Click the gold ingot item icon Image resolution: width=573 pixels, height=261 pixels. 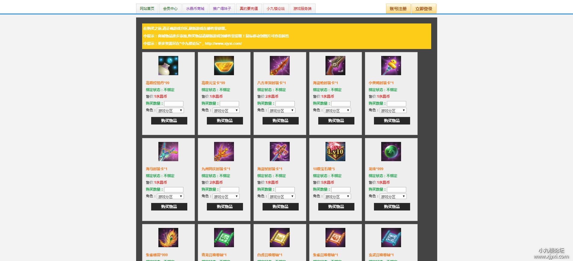[224, 66]
